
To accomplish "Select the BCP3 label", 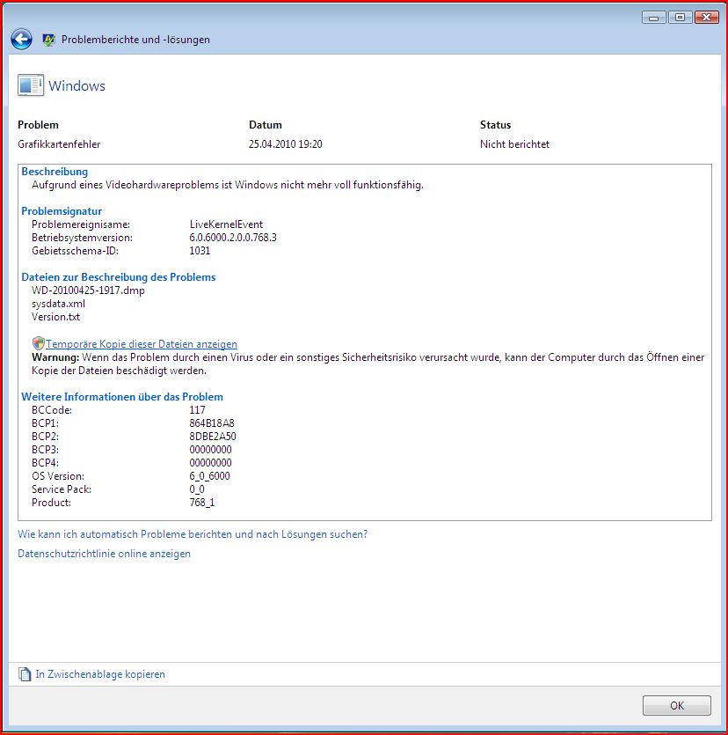I will [45, 450].
